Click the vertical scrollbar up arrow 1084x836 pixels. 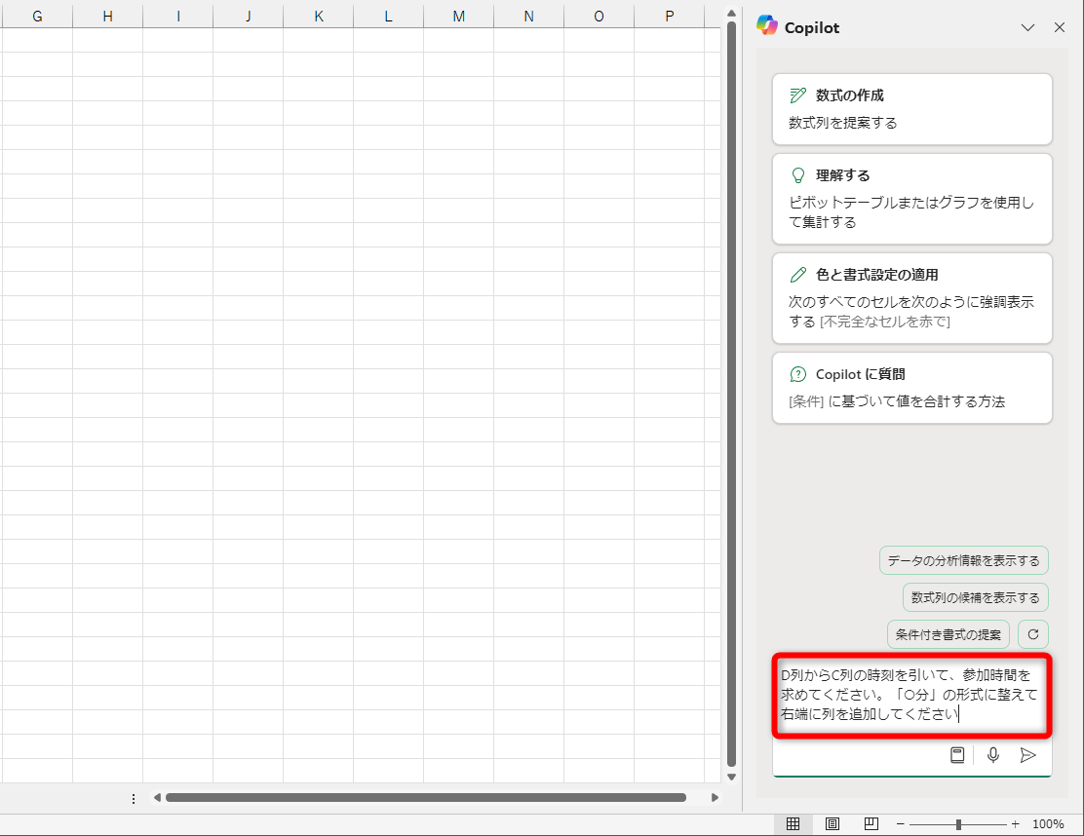pos(731,13)
